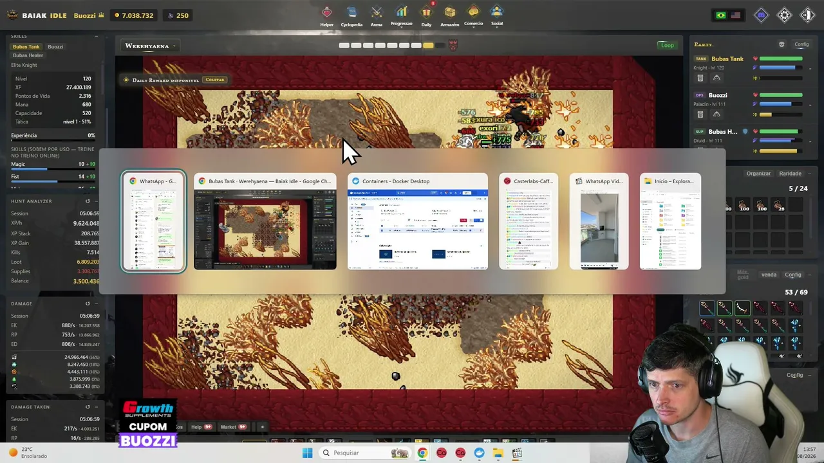
Task: Switch to Casterlabs-Caffeinated window thumbnail
Action: (529, 221)
